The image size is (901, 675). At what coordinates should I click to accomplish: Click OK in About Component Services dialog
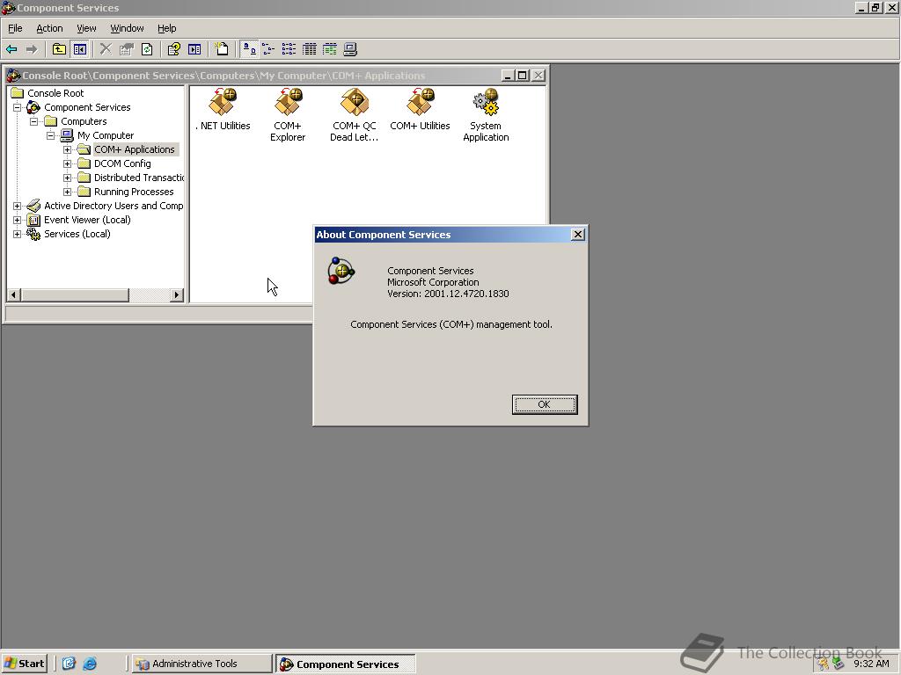544,404
